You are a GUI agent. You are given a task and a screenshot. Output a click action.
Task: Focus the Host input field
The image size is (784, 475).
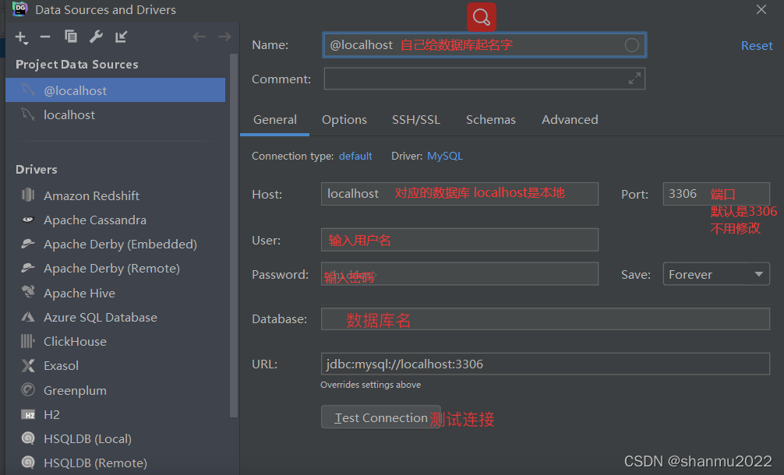point(460,194)
